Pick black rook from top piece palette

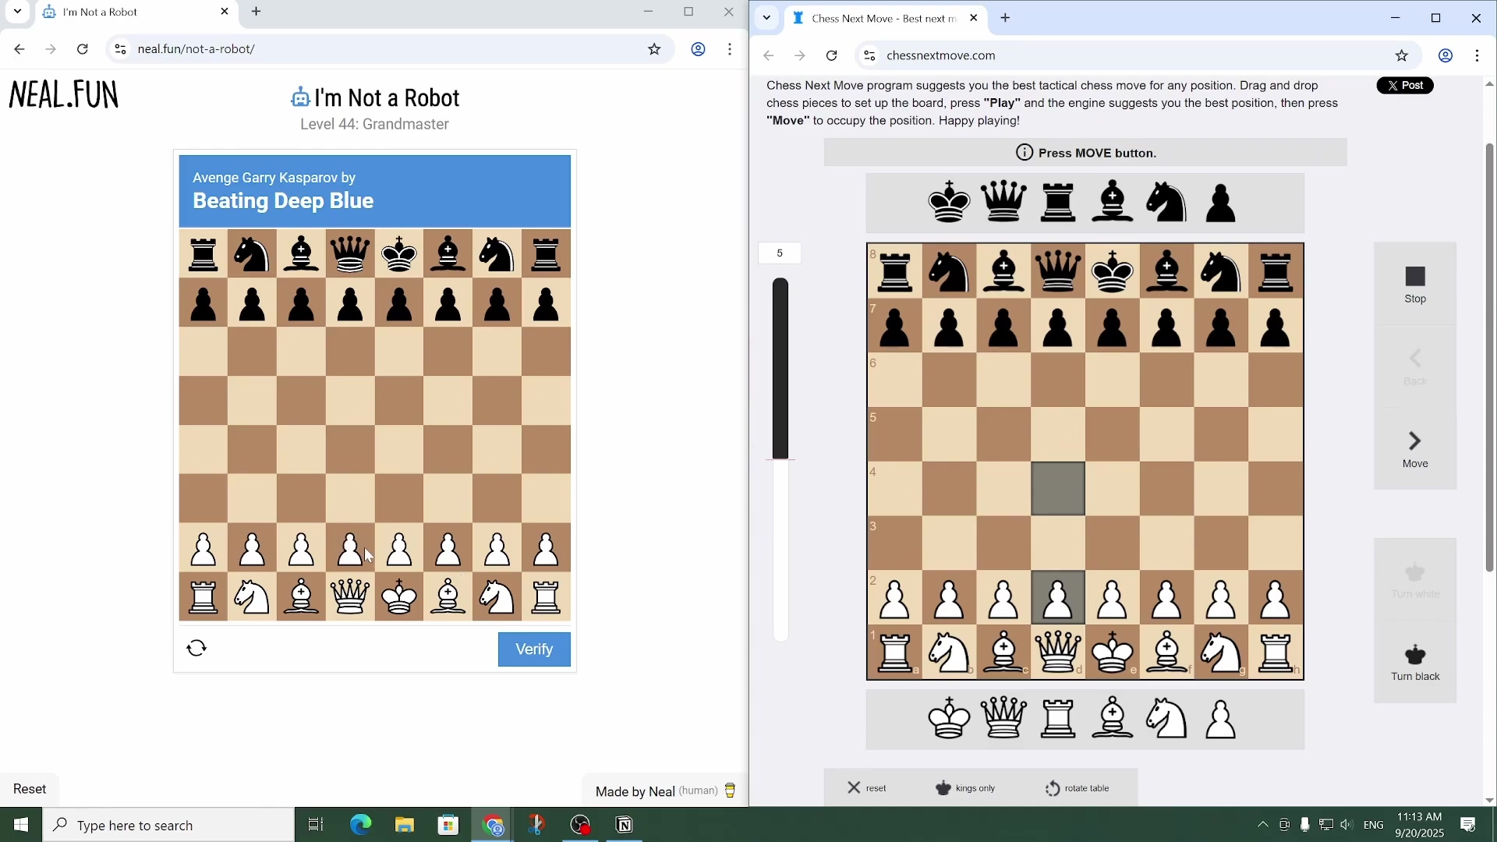tap(1058, 203)
